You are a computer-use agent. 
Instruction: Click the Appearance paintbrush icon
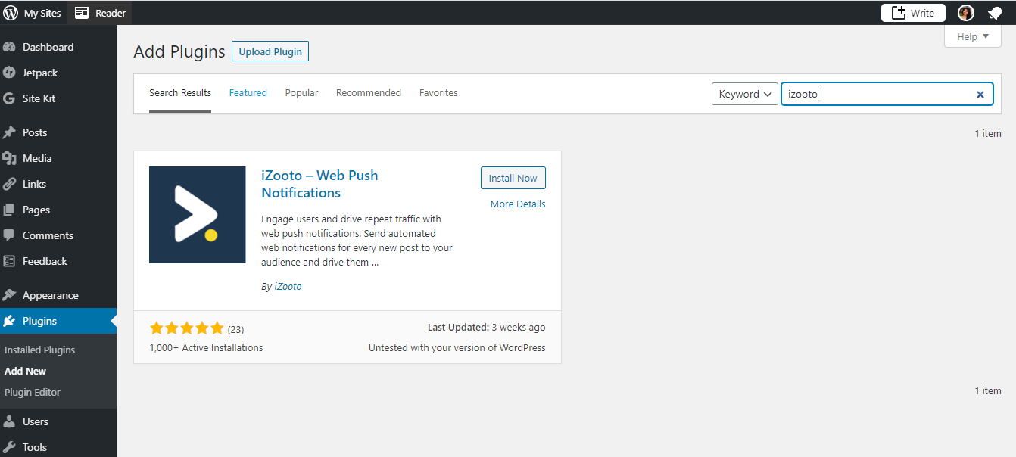9,295
